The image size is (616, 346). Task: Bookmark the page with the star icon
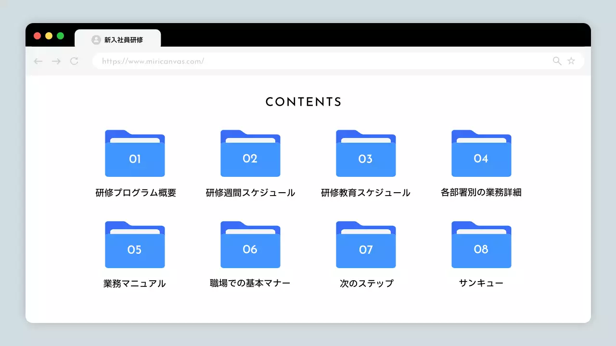tap(571, 61)
